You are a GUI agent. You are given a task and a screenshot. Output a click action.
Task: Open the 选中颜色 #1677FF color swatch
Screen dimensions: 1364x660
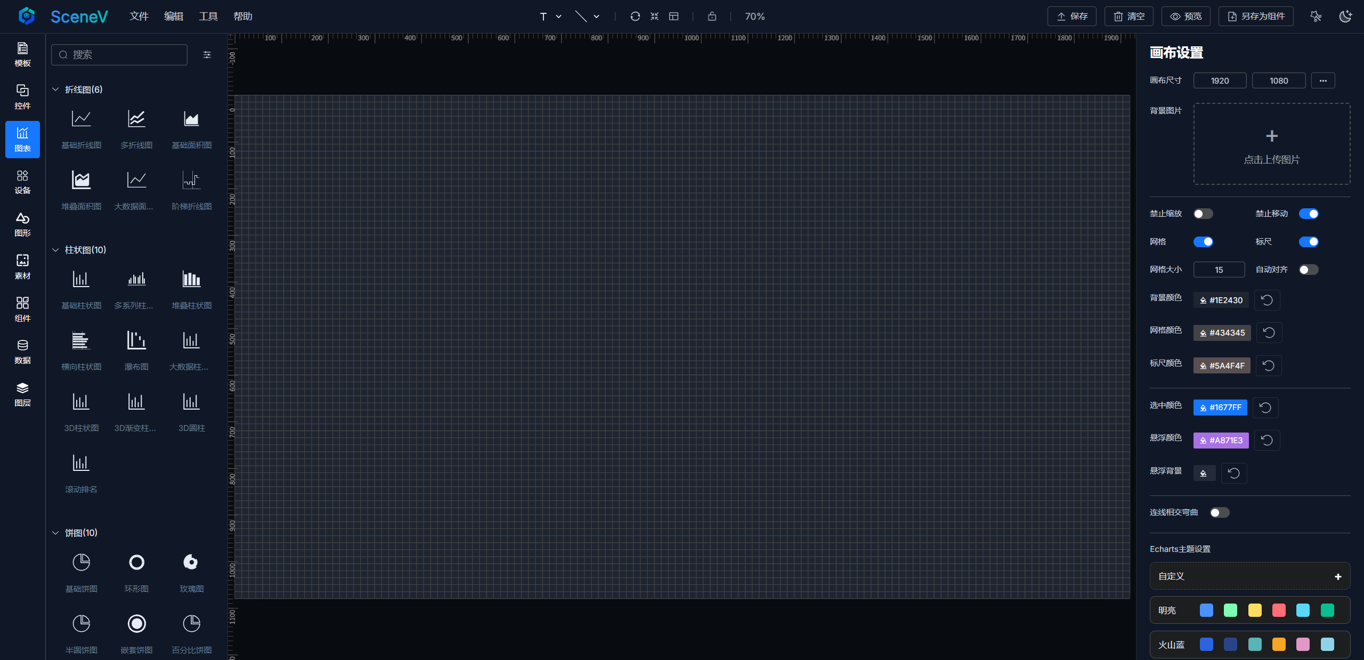click(1220, 408)
